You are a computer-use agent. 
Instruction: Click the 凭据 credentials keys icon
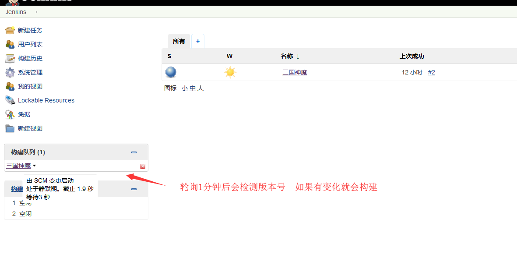coord(10,114)
